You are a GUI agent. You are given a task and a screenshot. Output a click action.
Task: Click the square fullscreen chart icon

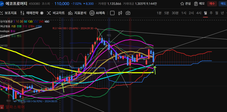112,13
